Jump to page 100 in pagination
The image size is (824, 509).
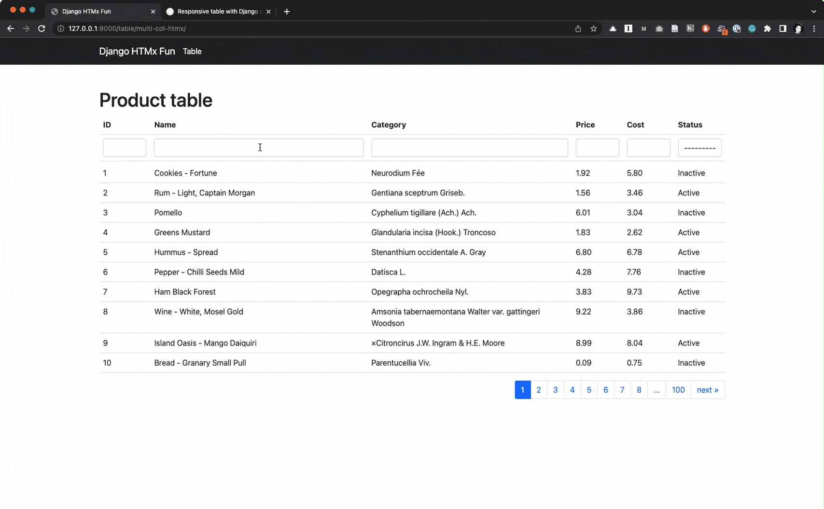678,390
